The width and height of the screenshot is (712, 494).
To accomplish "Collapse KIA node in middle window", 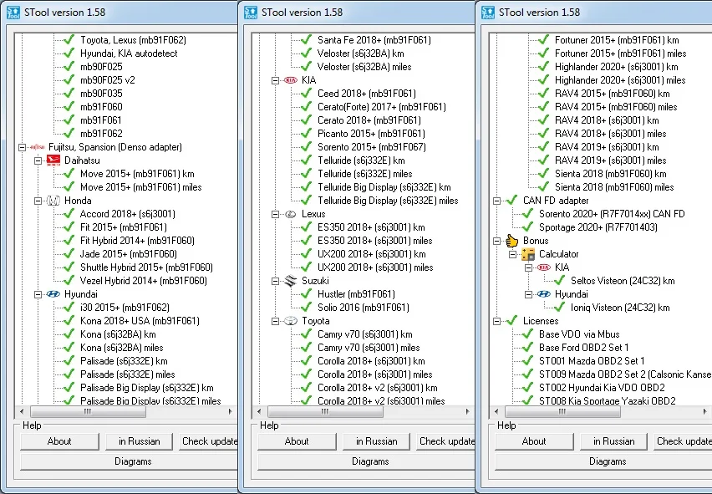I will [275, 80].
